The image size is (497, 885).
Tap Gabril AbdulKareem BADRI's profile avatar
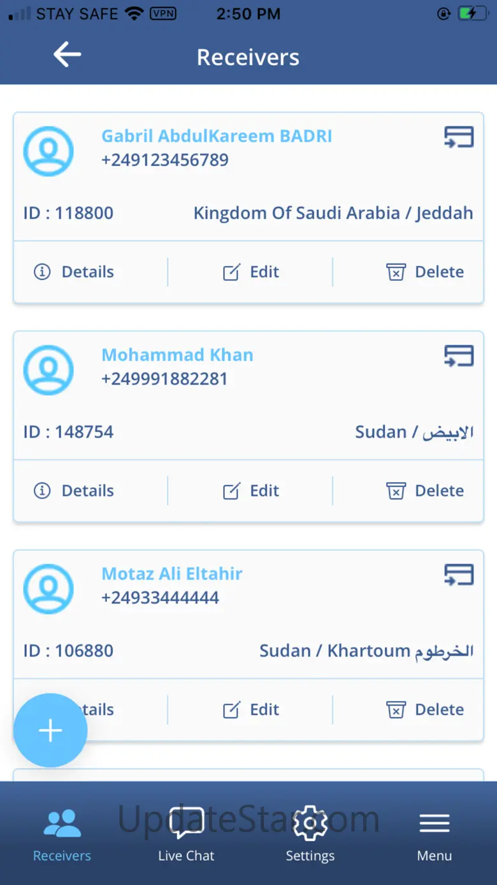tap(48, 151)
